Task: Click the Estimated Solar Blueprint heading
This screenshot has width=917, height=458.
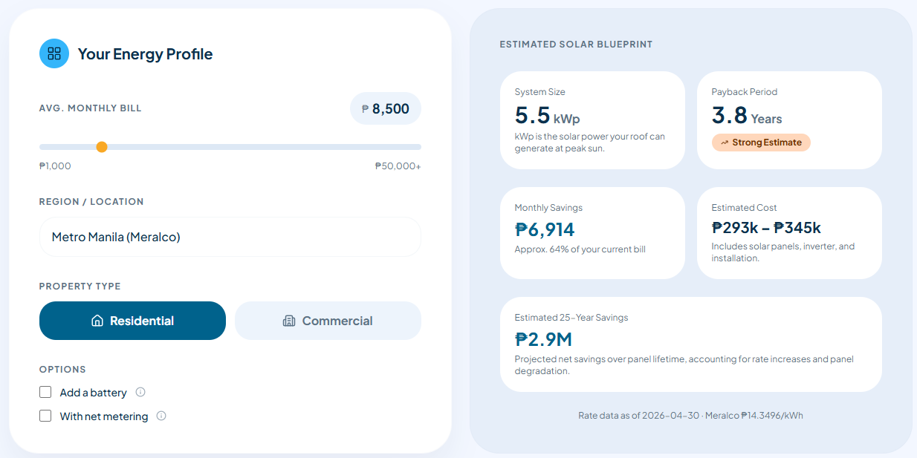Action: point(576,45)
